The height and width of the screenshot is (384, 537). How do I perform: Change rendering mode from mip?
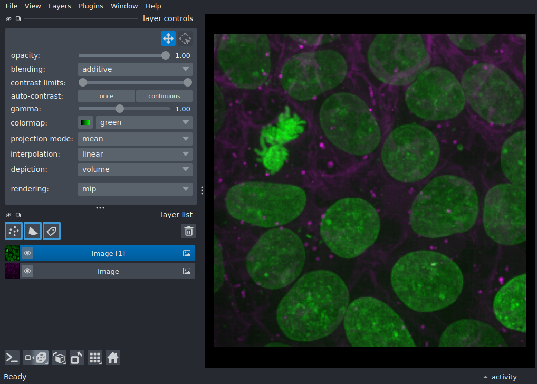(x=135, y=189)
